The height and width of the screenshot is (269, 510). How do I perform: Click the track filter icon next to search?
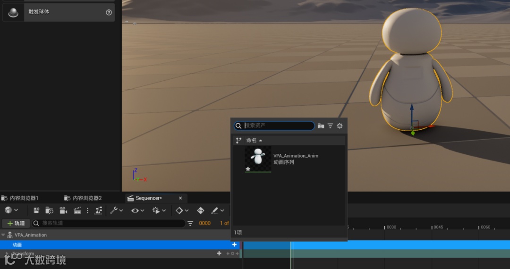[190, 223]
